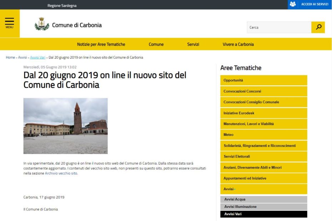The width and height of the screenshot is (332, 221).
Task: Click the Carbonia square photo thumbnail
Action: pyautogui.click(x=65, y=126)
